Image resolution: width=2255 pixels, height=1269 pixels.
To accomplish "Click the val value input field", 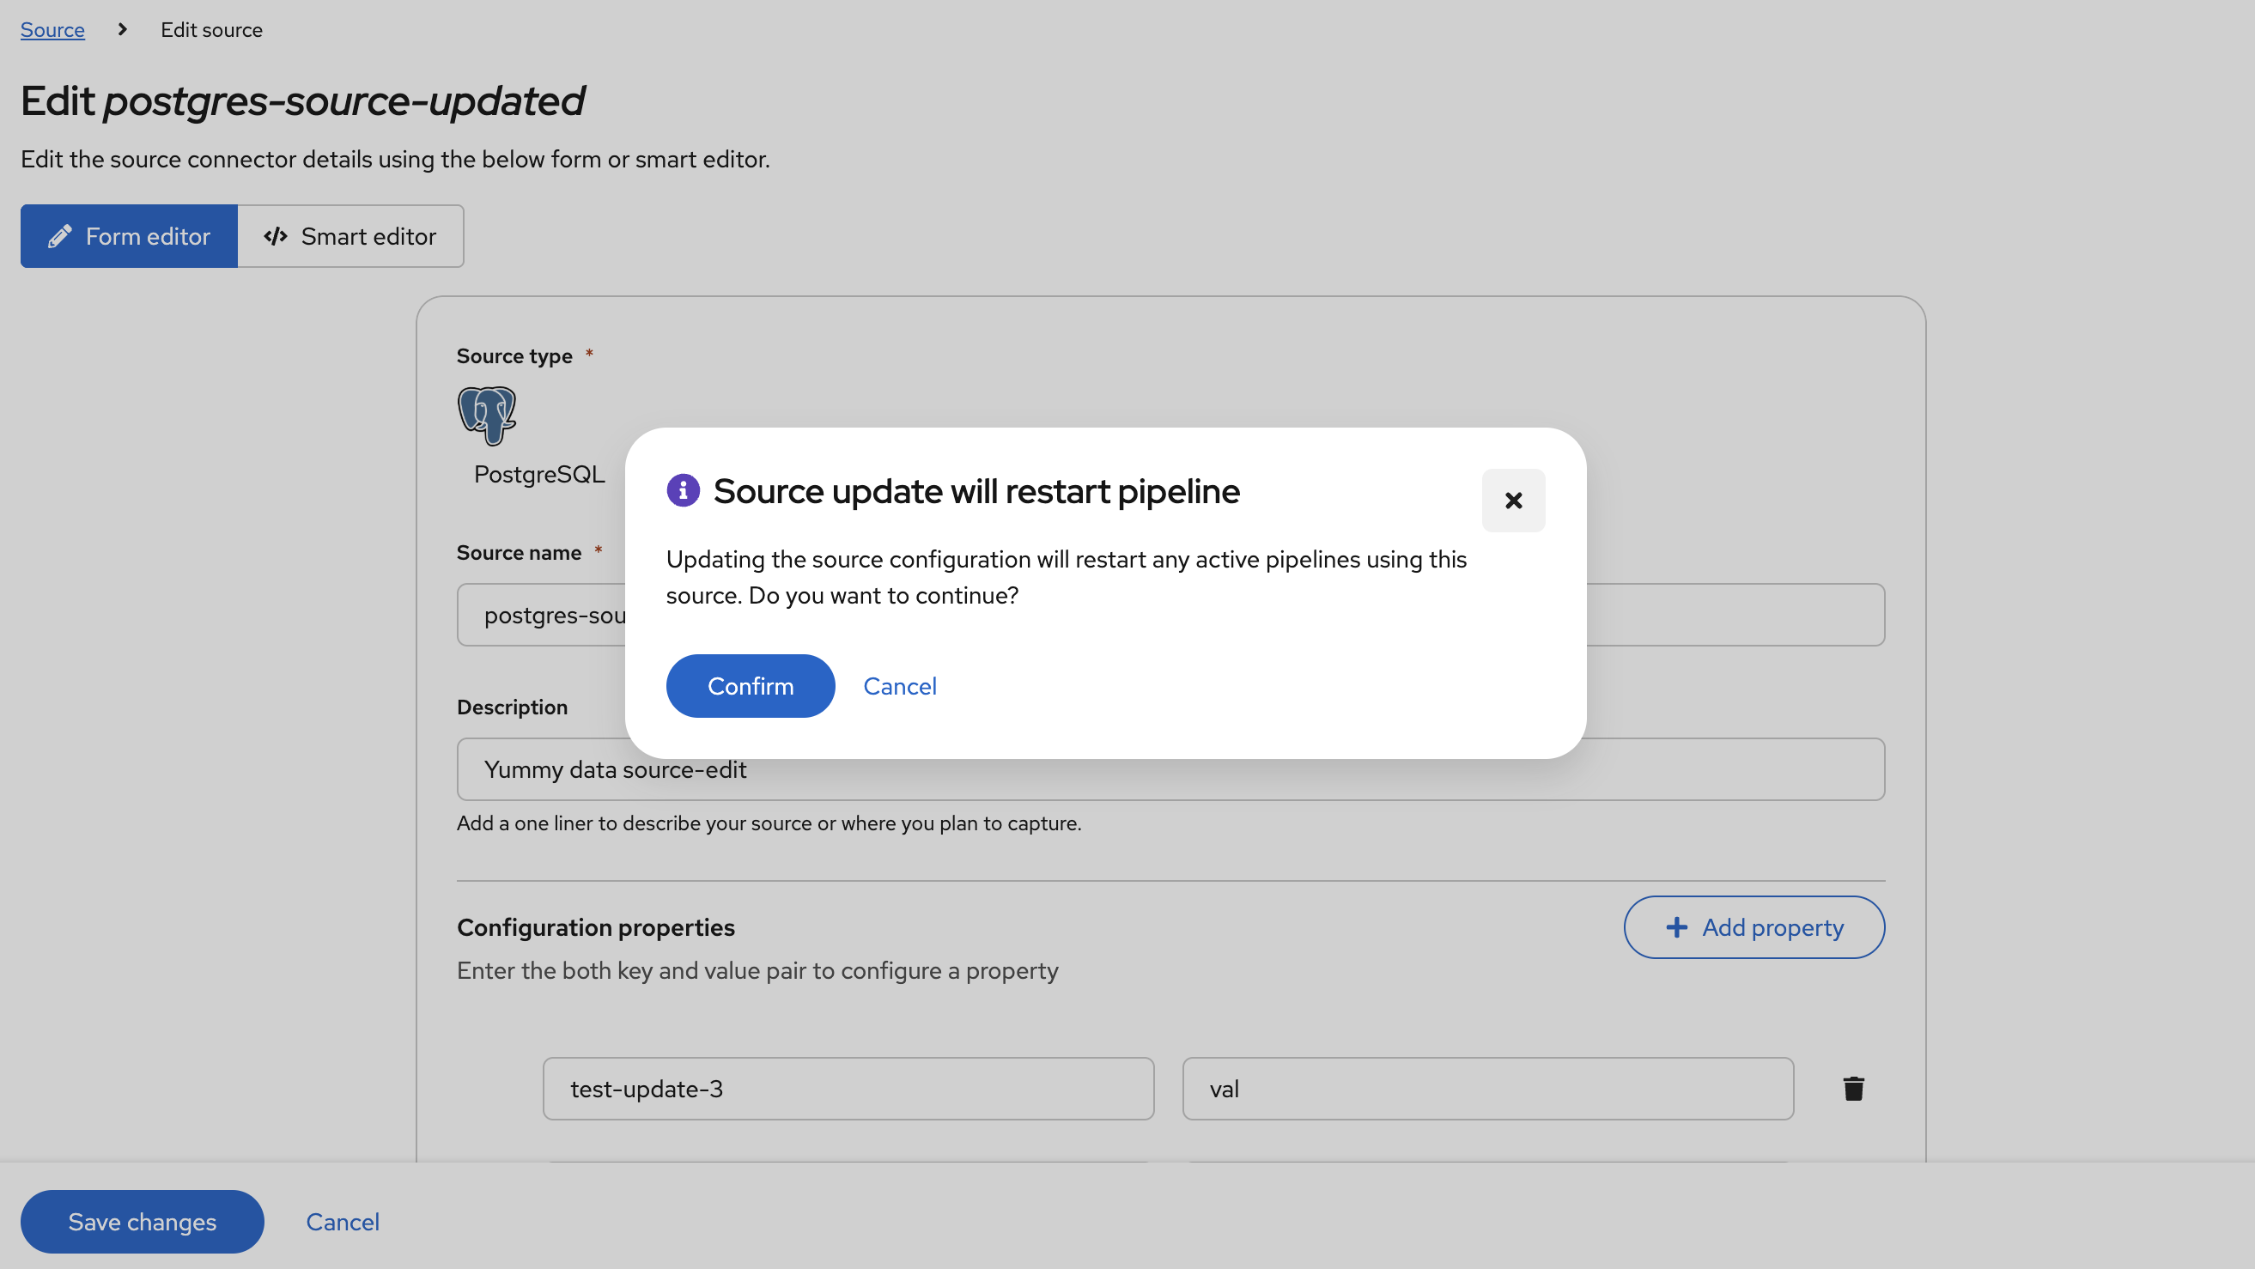I will click(x=1487, y=1088).
